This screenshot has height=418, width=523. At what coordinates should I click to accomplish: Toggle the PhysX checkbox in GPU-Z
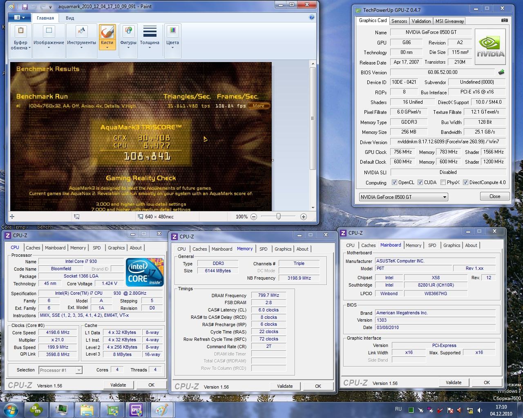coord(443,182)
